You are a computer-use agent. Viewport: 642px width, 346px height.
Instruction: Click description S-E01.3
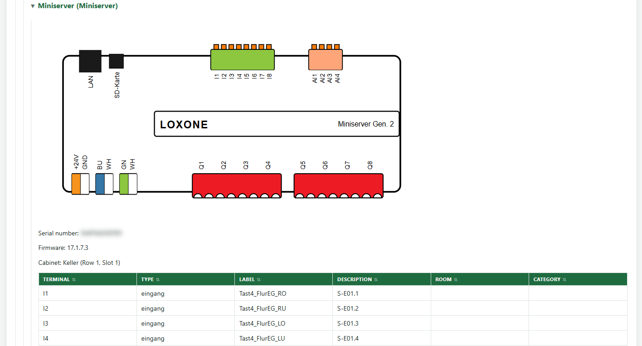(x=348, y=323)
